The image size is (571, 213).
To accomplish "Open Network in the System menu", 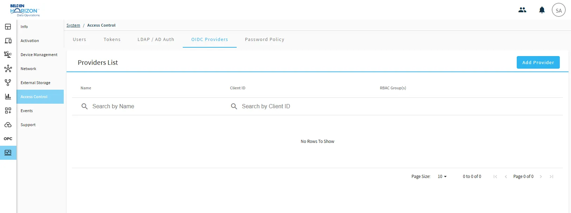I will 40,69.
